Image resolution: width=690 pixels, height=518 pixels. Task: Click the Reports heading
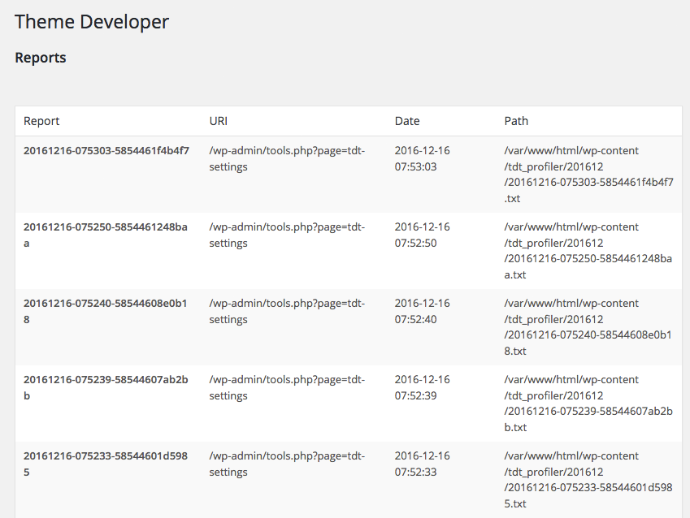pos(41,58)
